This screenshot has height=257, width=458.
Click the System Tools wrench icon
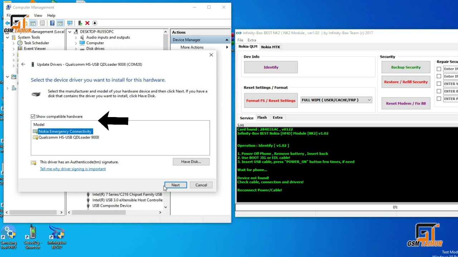pos(14,37)
